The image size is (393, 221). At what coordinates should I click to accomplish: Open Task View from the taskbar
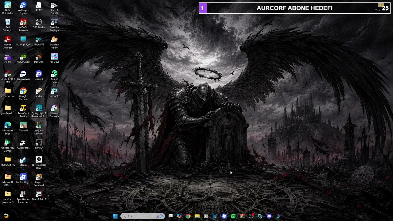170,216
